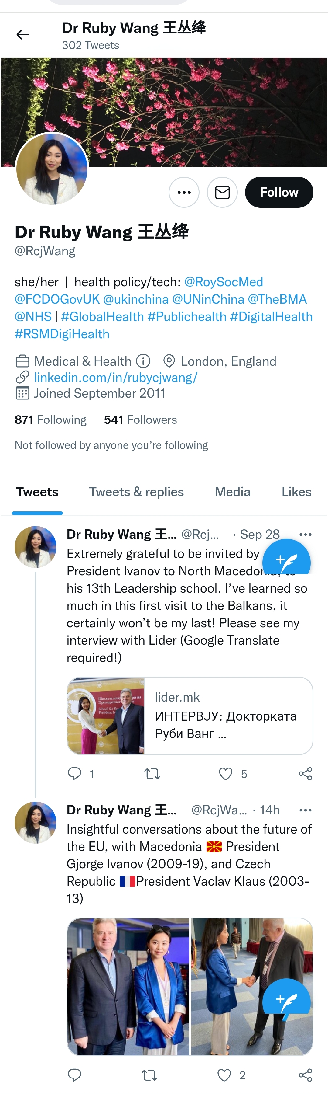Open the #GlobalHealth hashtag

pyautogui.click(x=103, y=316)
